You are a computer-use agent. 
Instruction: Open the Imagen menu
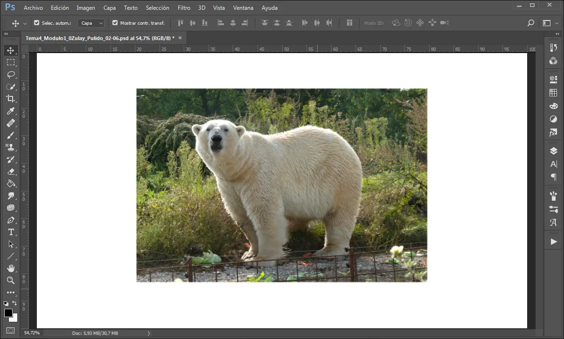point(86,8)
